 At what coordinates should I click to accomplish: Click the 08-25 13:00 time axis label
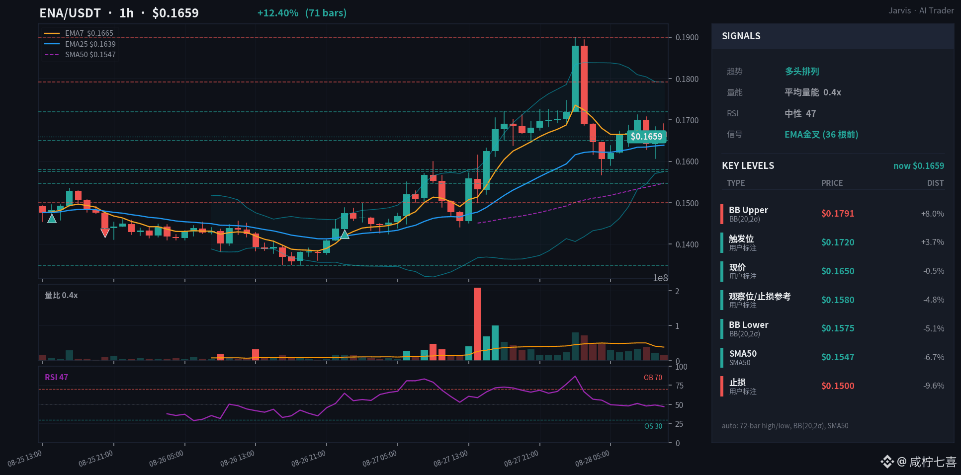click(25, 459)
